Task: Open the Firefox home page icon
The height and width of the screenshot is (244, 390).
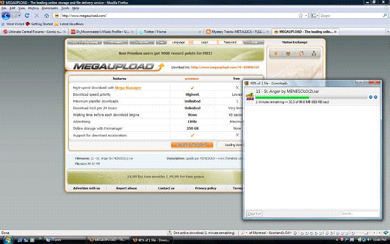Action: [46, 16]
